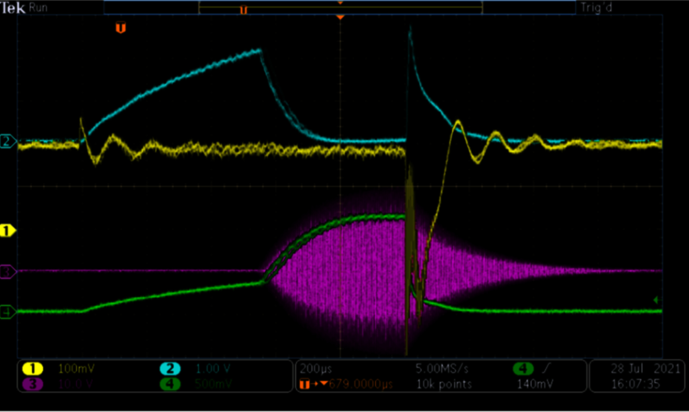
Task: Click the yellow channel 1 ground marker
Action: point(7,231)
